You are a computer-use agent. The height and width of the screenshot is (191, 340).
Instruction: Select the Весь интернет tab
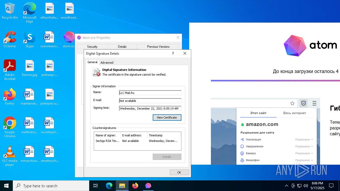(x=295, y=113)
